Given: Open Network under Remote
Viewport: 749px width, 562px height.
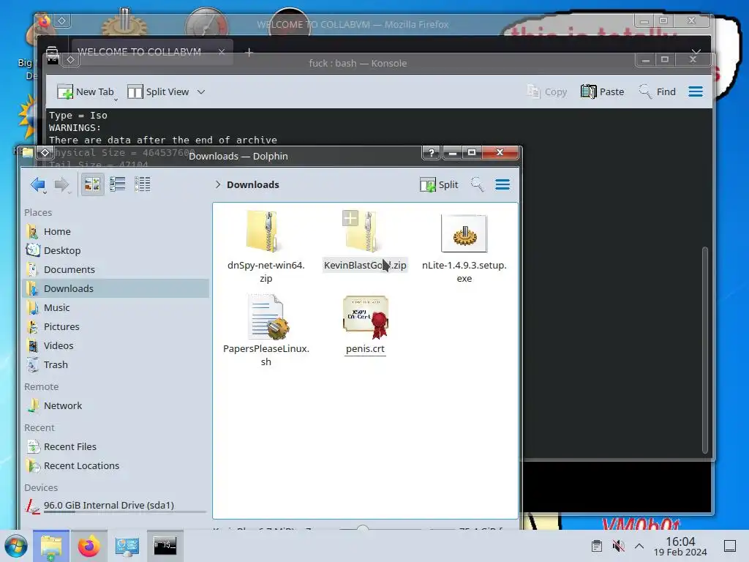Looking at the screenshot, I should point(116,405).
